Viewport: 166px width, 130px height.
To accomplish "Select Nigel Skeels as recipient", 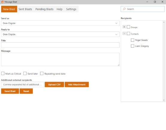I will (132, 40).
